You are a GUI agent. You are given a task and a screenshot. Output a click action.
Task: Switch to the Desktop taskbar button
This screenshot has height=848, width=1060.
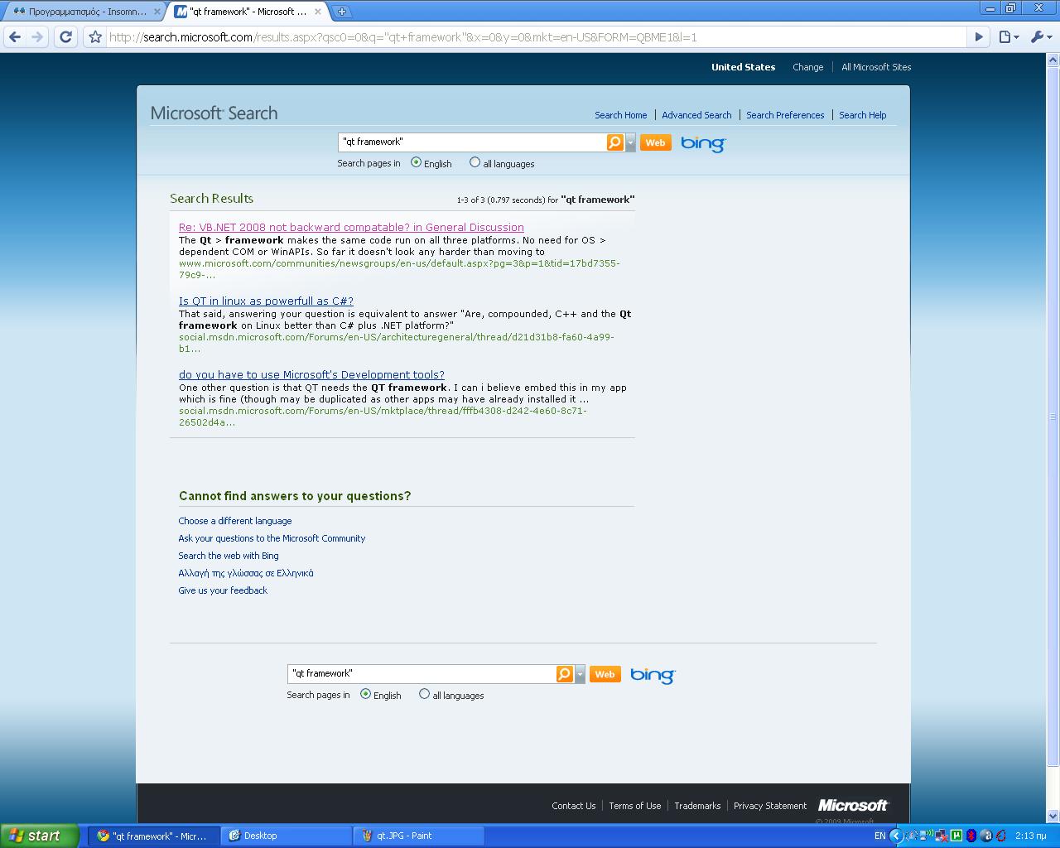coord(287,836)
